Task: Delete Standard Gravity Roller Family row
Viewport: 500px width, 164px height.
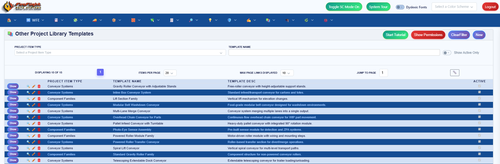Action: (39, 154)
